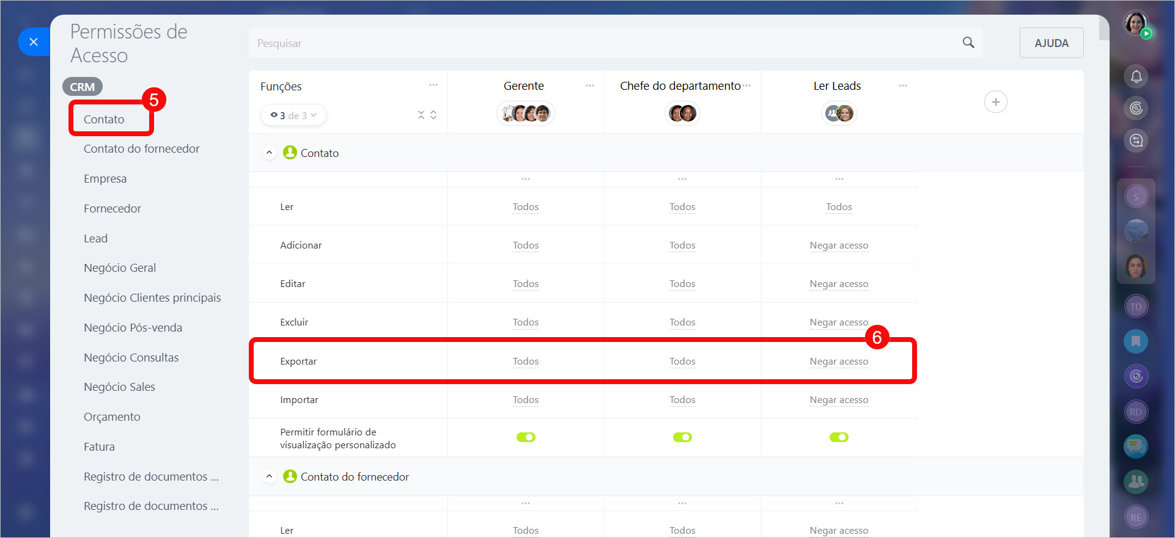Open Negócio Sales menu item
The width and height of the screenshot is (1175, 538).
click(x=119, y=387)
